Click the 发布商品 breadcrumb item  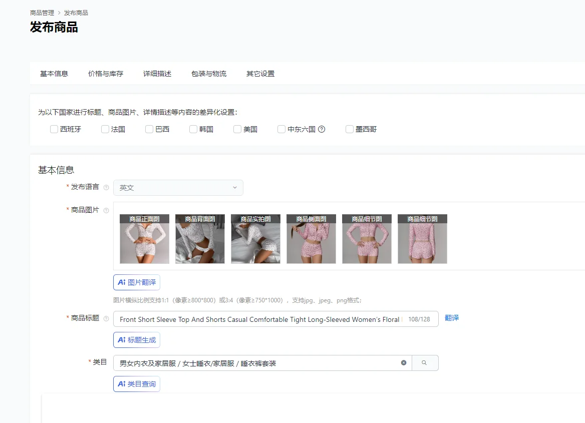pyautogui.click(x=76, y=13)
